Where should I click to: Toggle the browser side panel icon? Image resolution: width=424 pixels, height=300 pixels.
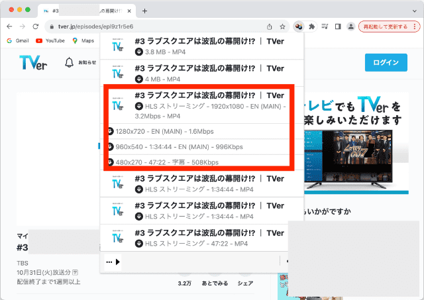pyautogui.click(x=338, y=26)
